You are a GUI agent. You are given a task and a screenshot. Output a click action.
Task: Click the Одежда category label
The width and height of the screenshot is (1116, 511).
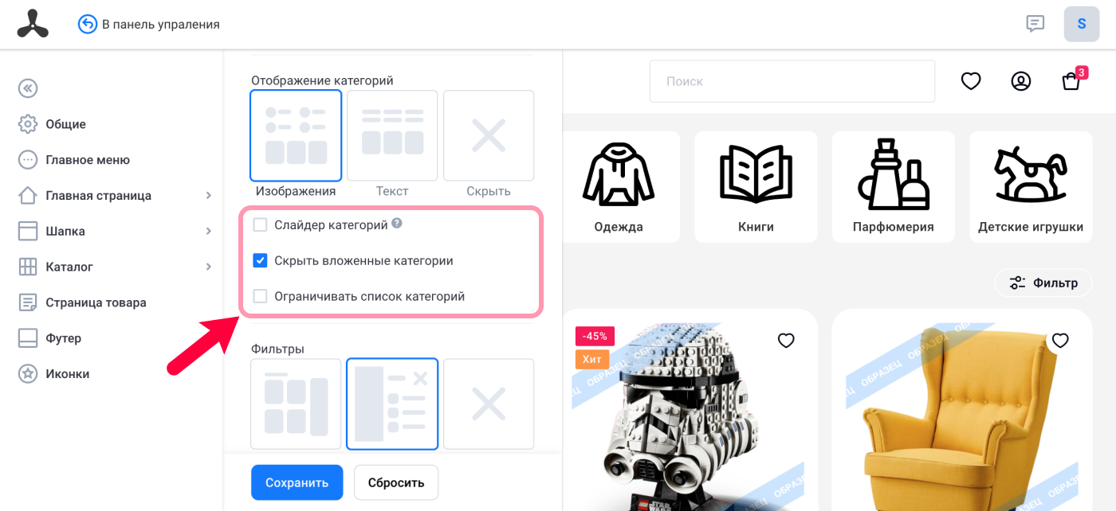tap(619, 227)
